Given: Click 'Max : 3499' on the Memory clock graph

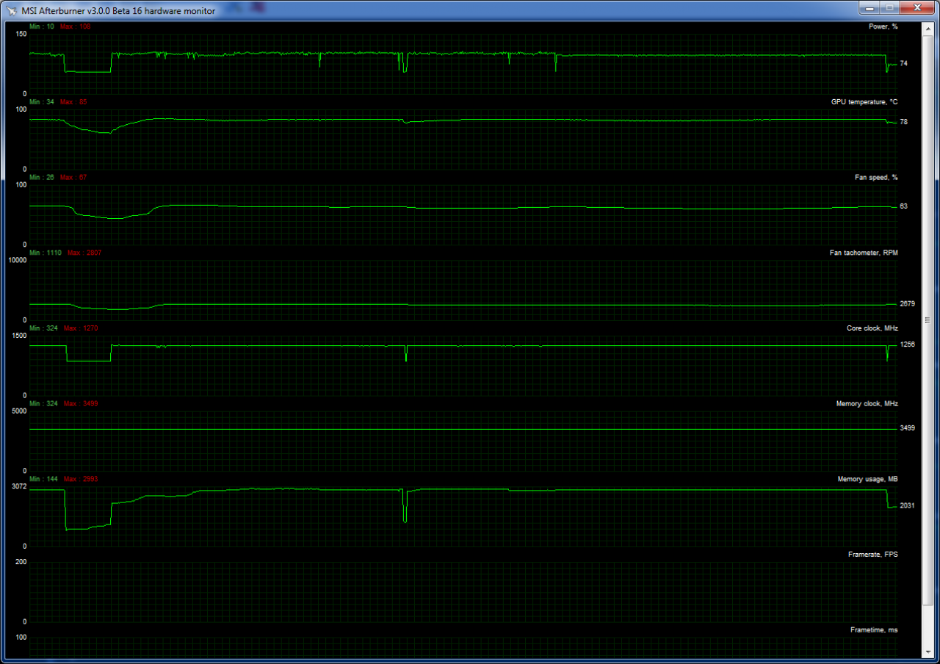Looking at the screenshot, I should point(81,404).
